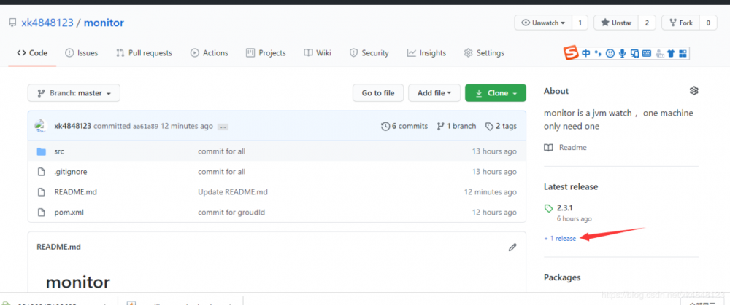Click the 6 hours ago release timestamp
This screenshot has width=730, height=305.
click(x=574, y=218)
